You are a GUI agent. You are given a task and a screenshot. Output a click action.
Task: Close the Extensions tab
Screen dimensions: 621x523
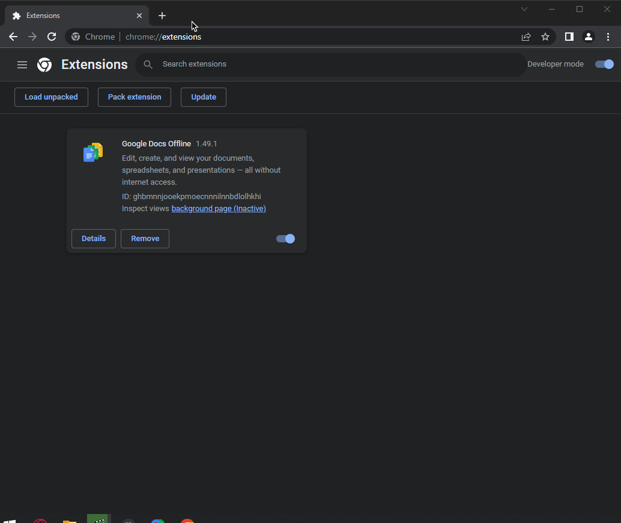139,16
